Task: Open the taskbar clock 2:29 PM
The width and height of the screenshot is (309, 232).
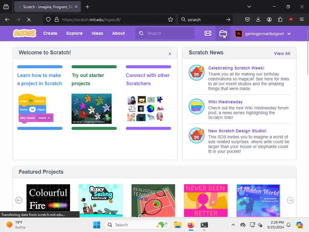Action: pos(276,225)
